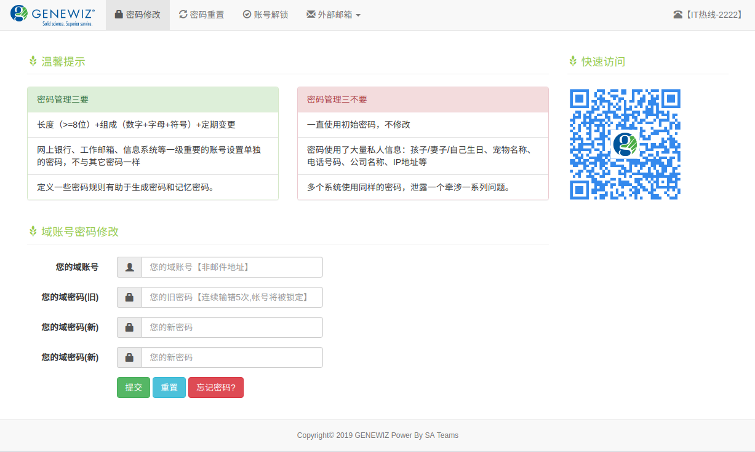755x452 pixels.
Task: Click the 密码管理三要 panel header
Action: coord(153,99)
